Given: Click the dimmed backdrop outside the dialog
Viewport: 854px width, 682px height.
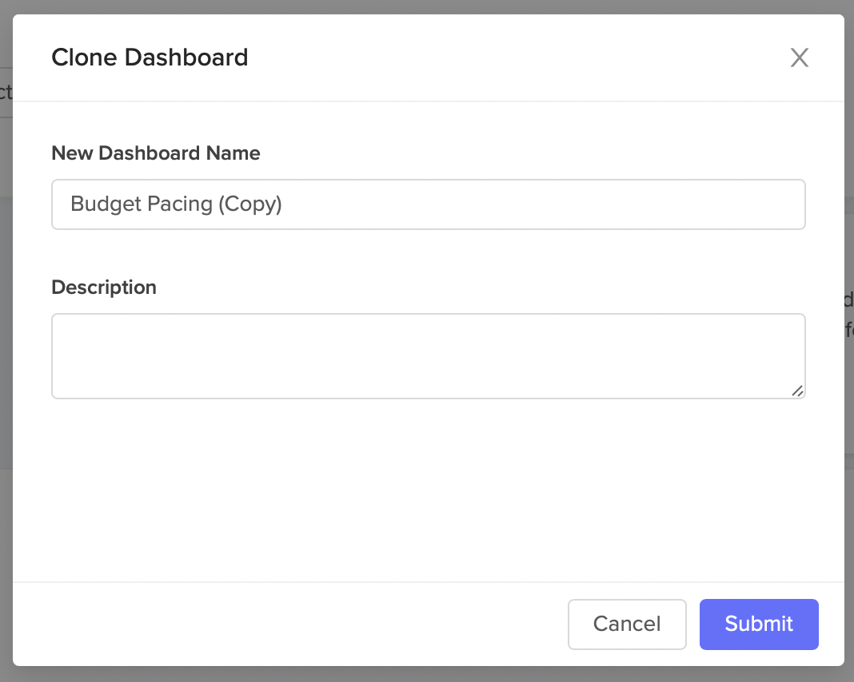Looking at the screenshot, I should click(849, 479).
